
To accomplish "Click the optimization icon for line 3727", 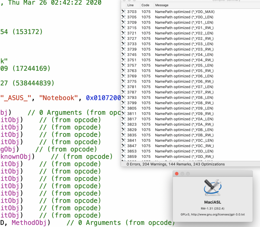I will click(124, 38).
